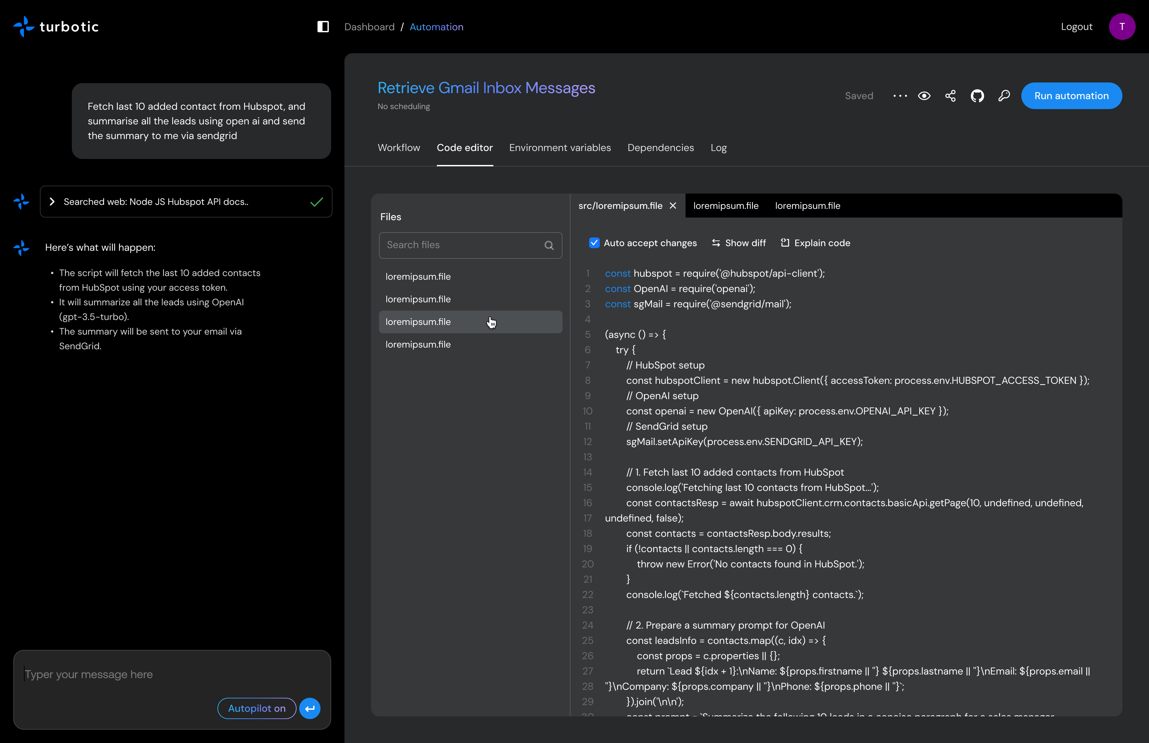Open the GitHub integration icon
The height and width of the screenshot is (743, 1149).
977,95
